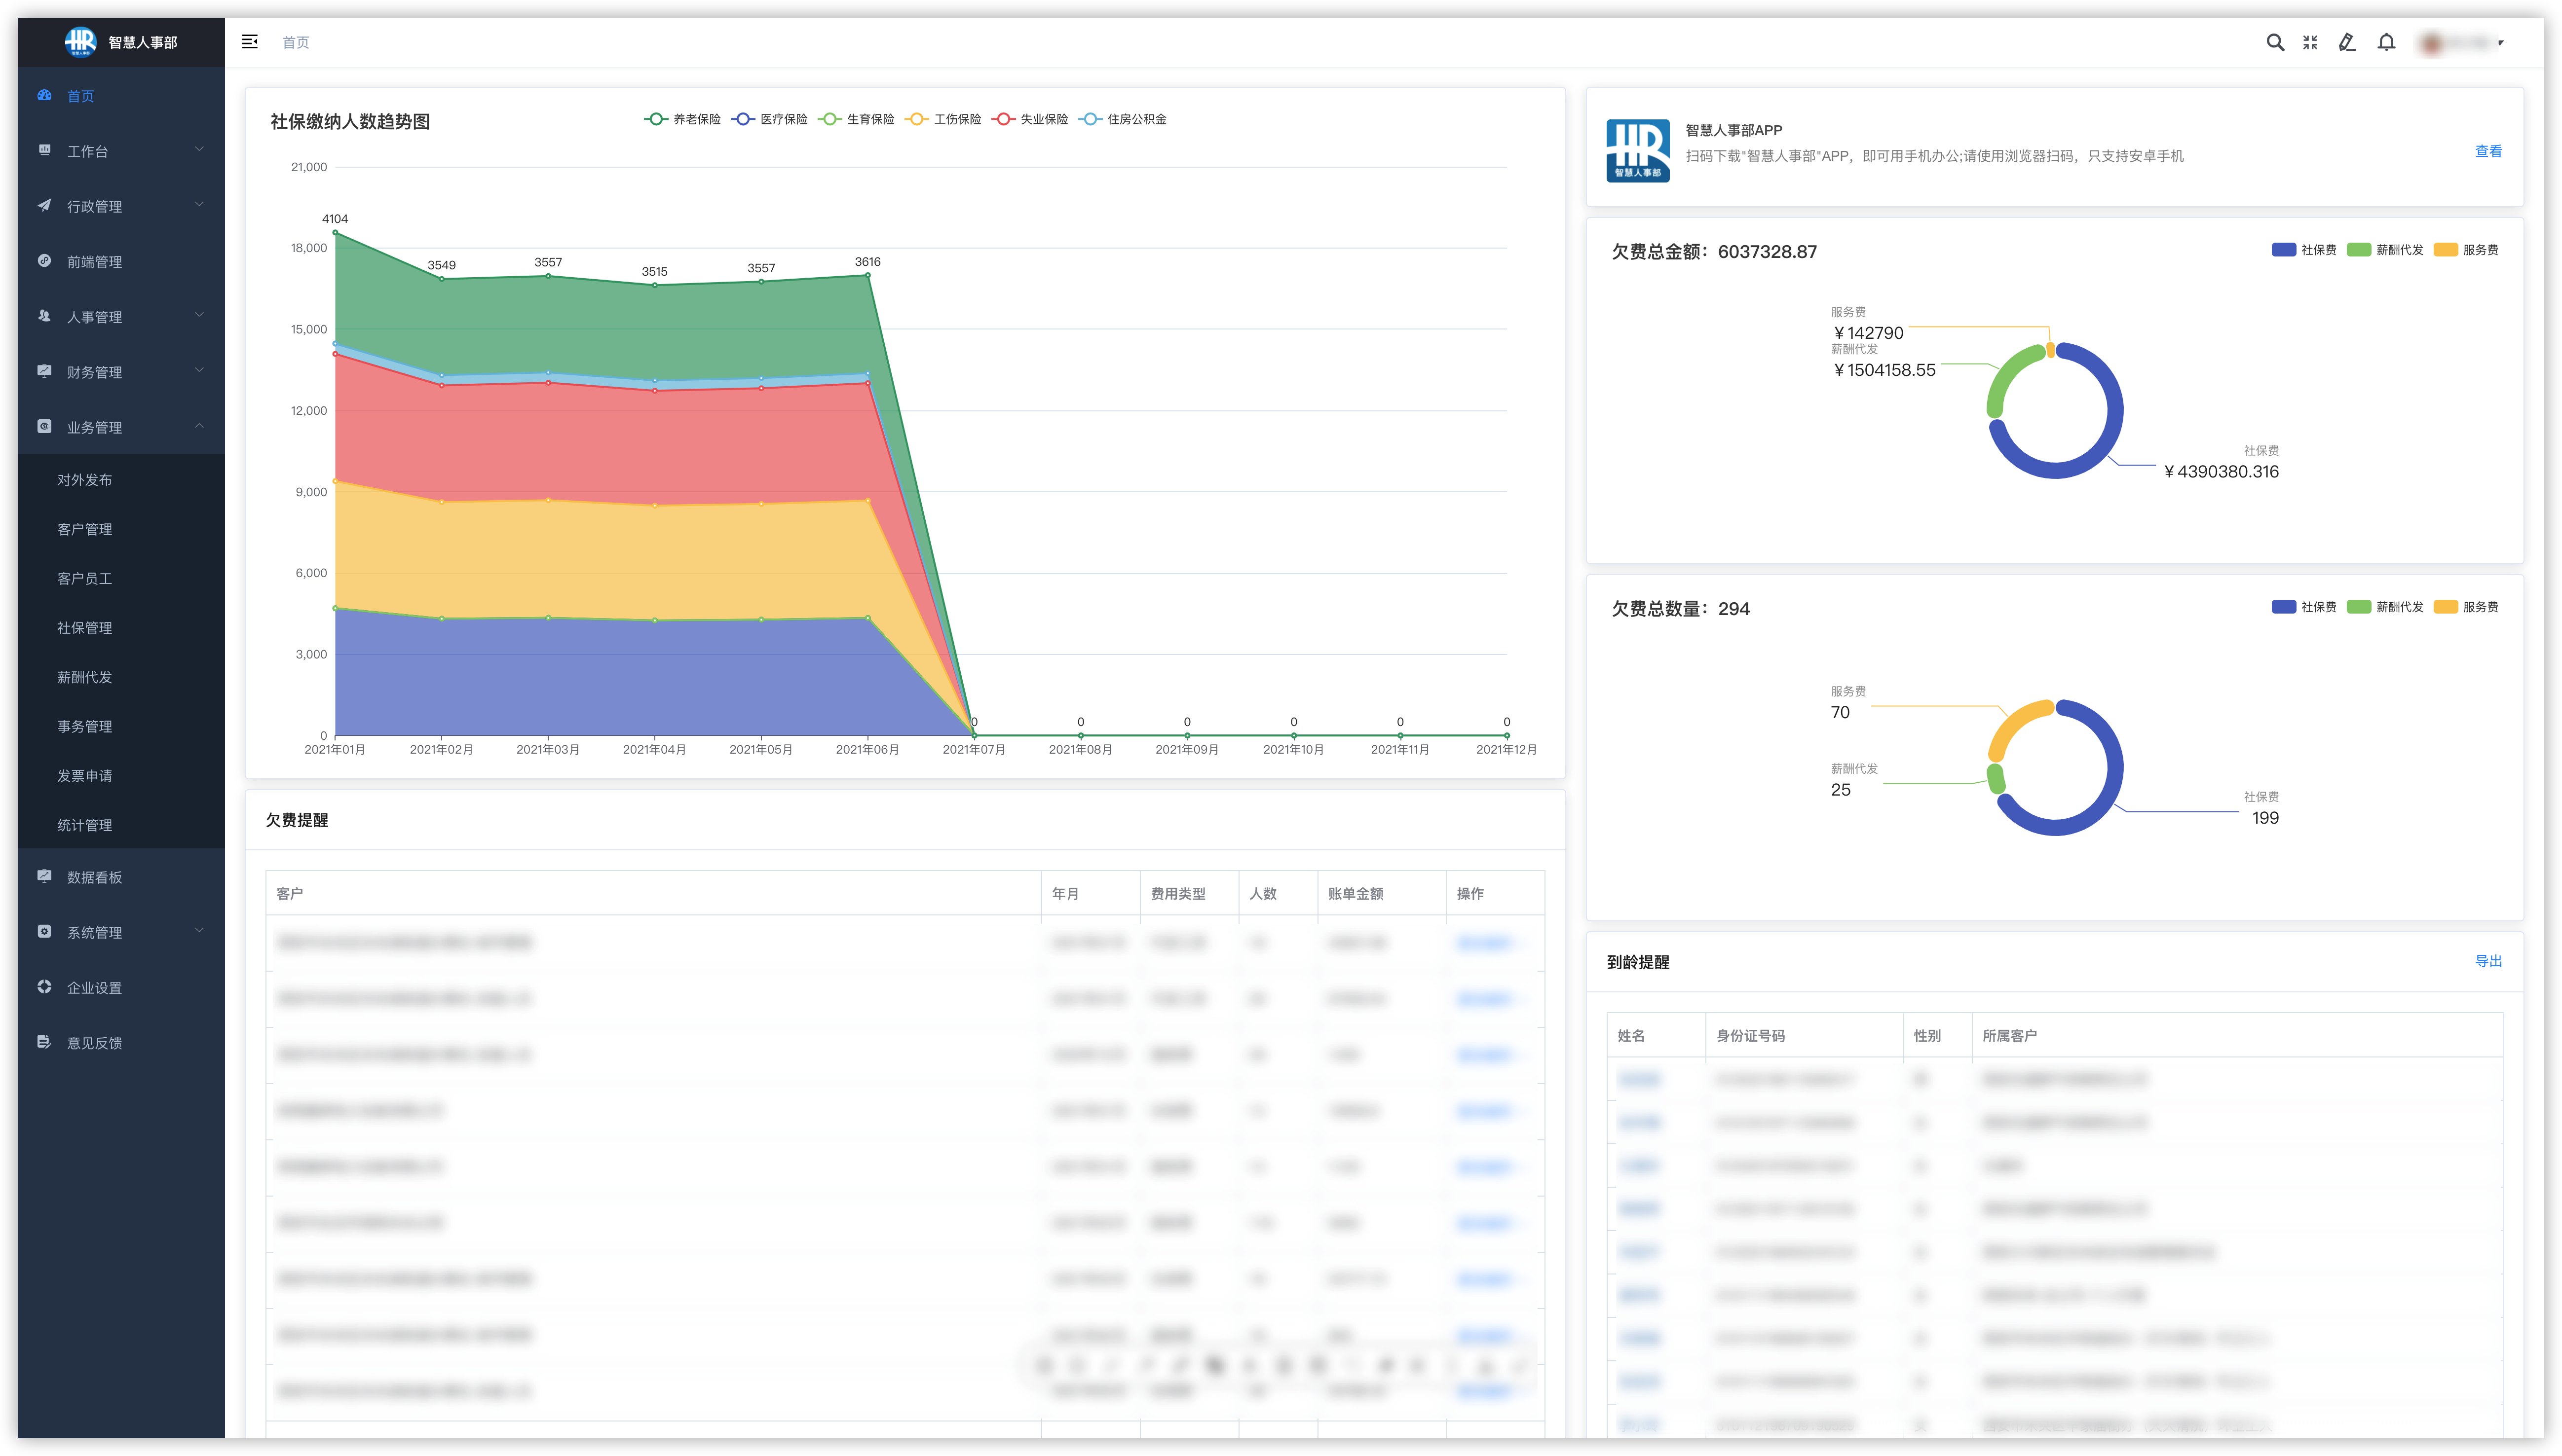Click 导出 link in 到龄提醒 panel

pos(2488,961)
